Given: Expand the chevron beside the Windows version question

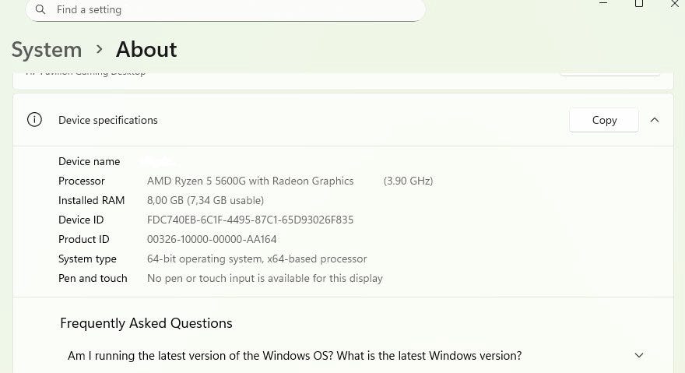Looking at the screenshot, I should click(639, 356).
